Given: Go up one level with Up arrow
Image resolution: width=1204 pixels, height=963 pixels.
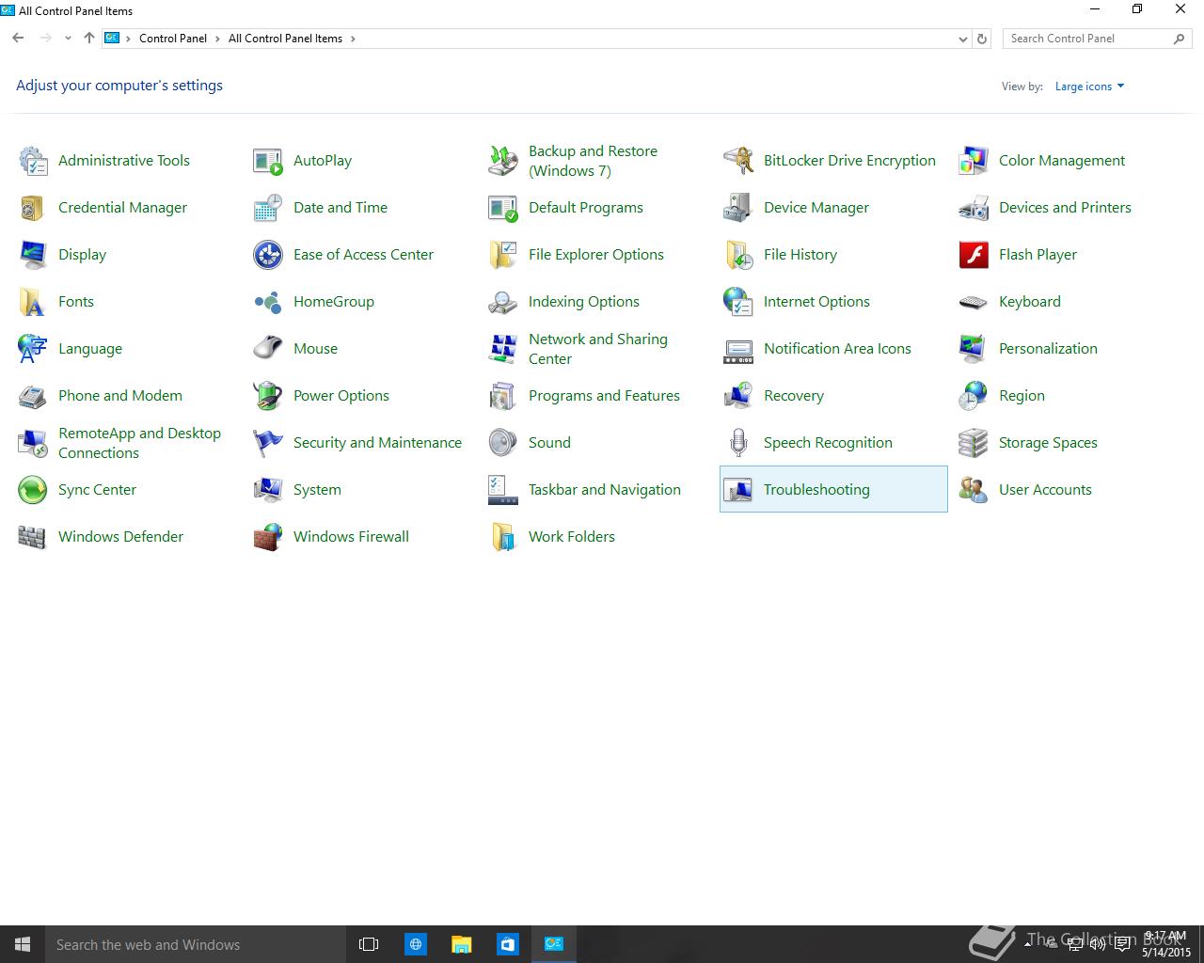Looking at the screenshot, I should 89,39.
